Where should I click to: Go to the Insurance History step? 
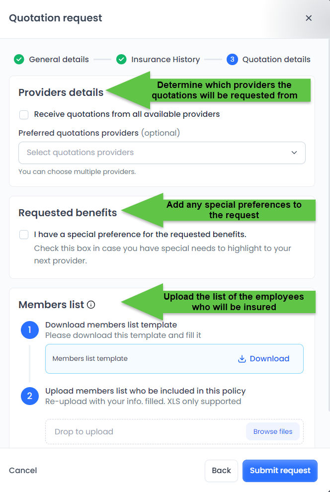pyautogui.click(x=165, y=60)
